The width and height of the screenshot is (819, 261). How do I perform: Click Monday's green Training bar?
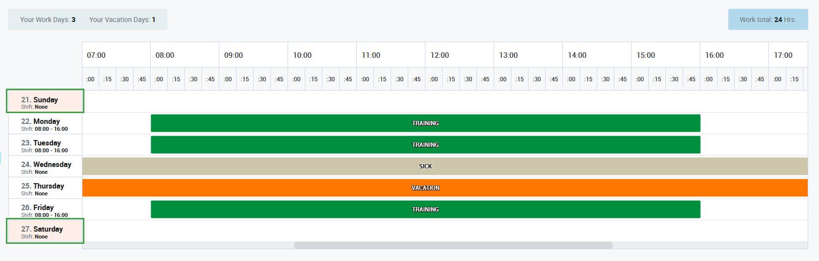tap(425, 123)
